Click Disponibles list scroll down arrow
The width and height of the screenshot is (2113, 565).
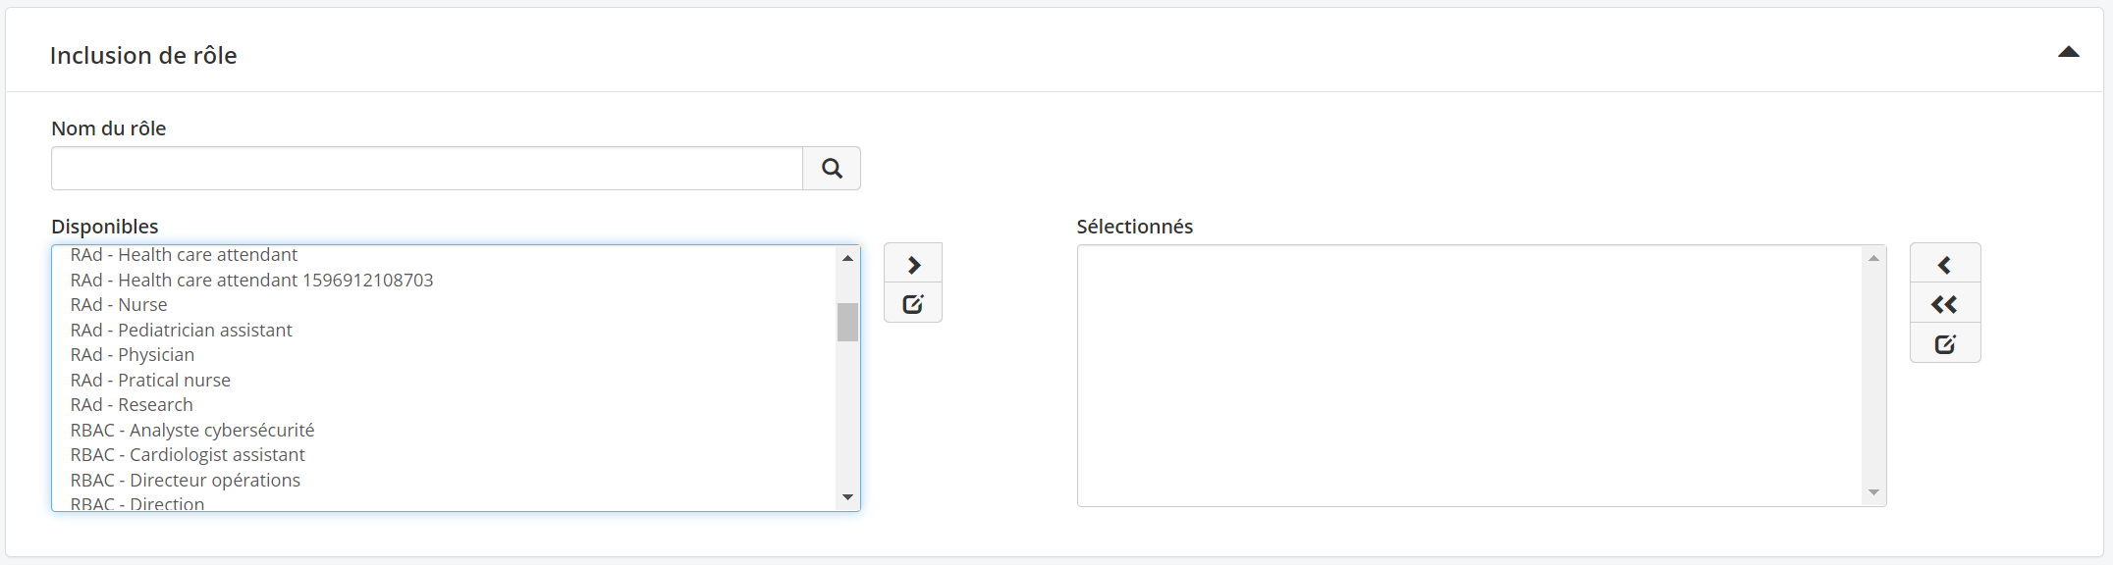coord(847,497)
